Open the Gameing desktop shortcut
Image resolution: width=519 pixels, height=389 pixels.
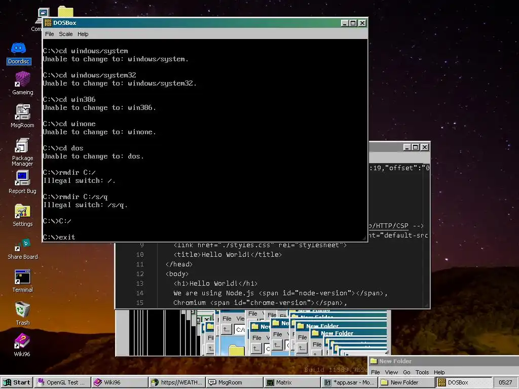pos(22,84)
